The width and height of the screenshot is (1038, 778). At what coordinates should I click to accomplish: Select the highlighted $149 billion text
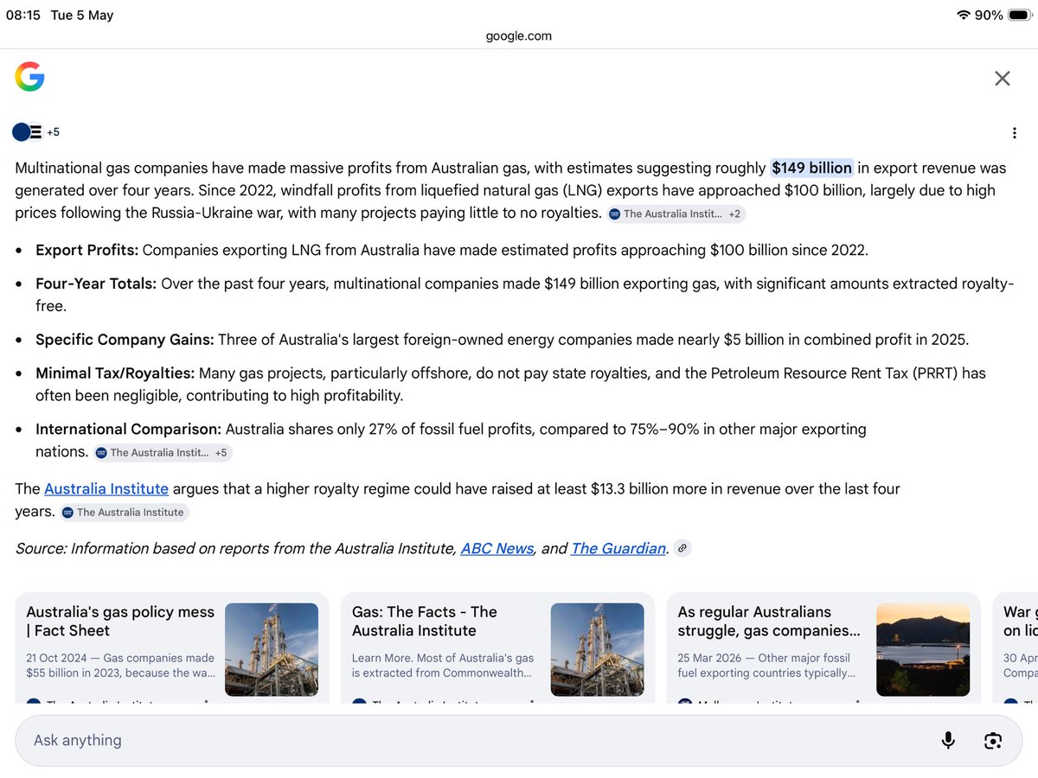click(812, 168)
